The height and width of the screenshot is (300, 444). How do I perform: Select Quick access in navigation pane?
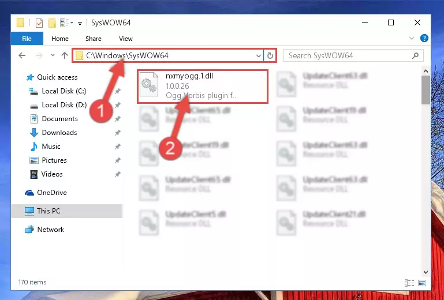click(57, 77)
